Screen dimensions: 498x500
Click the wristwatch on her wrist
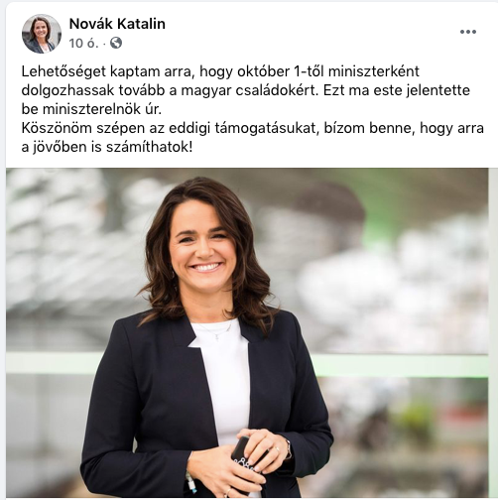point(289,449)
